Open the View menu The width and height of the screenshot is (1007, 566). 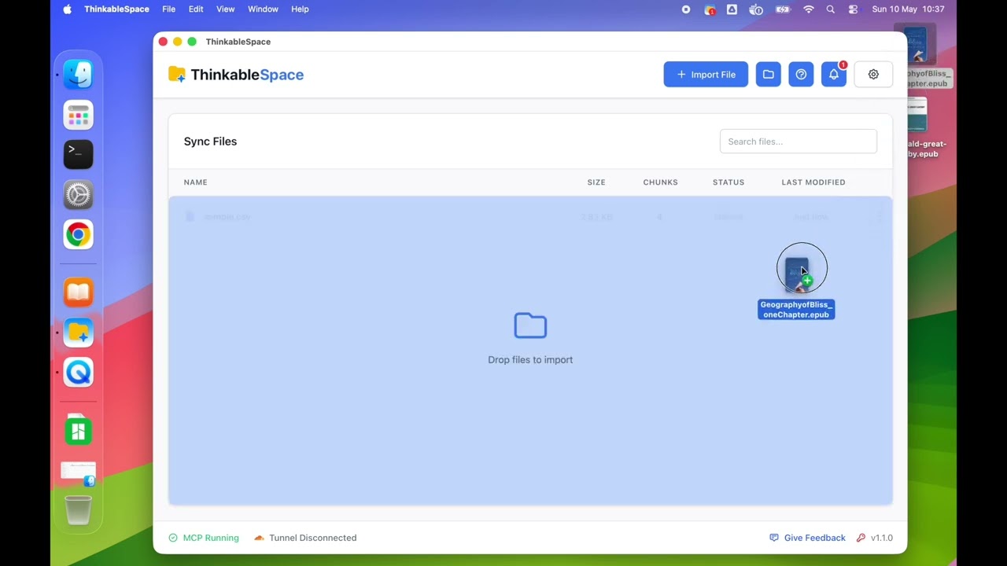point(225,9)
